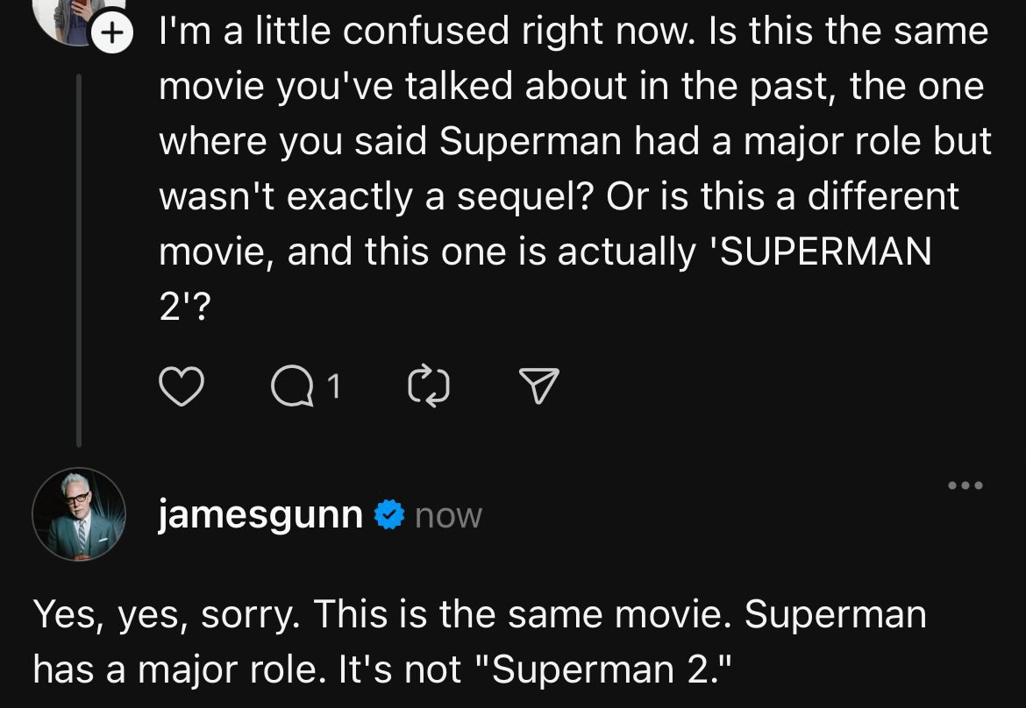Open the jamesgunn username link
This screenshot has height=708, width=1026.
click(260, 514)
